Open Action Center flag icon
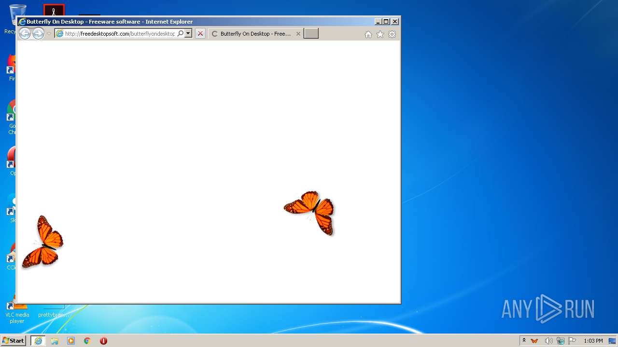Viewport: 618px width, 347px height. (x=572, y=341)
